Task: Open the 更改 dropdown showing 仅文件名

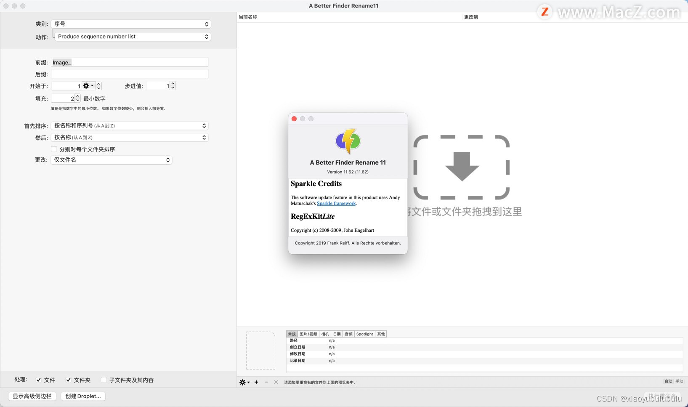Action: click(x=112, y=160)
